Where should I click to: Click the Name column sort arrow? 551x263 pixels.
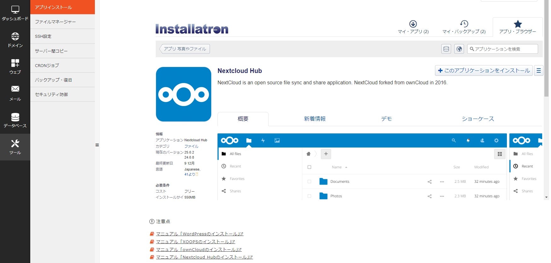click(x=346, y=167)
